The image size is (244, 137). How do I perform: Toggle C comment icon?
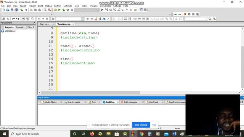pyautogui.click(x=180, y=19)
